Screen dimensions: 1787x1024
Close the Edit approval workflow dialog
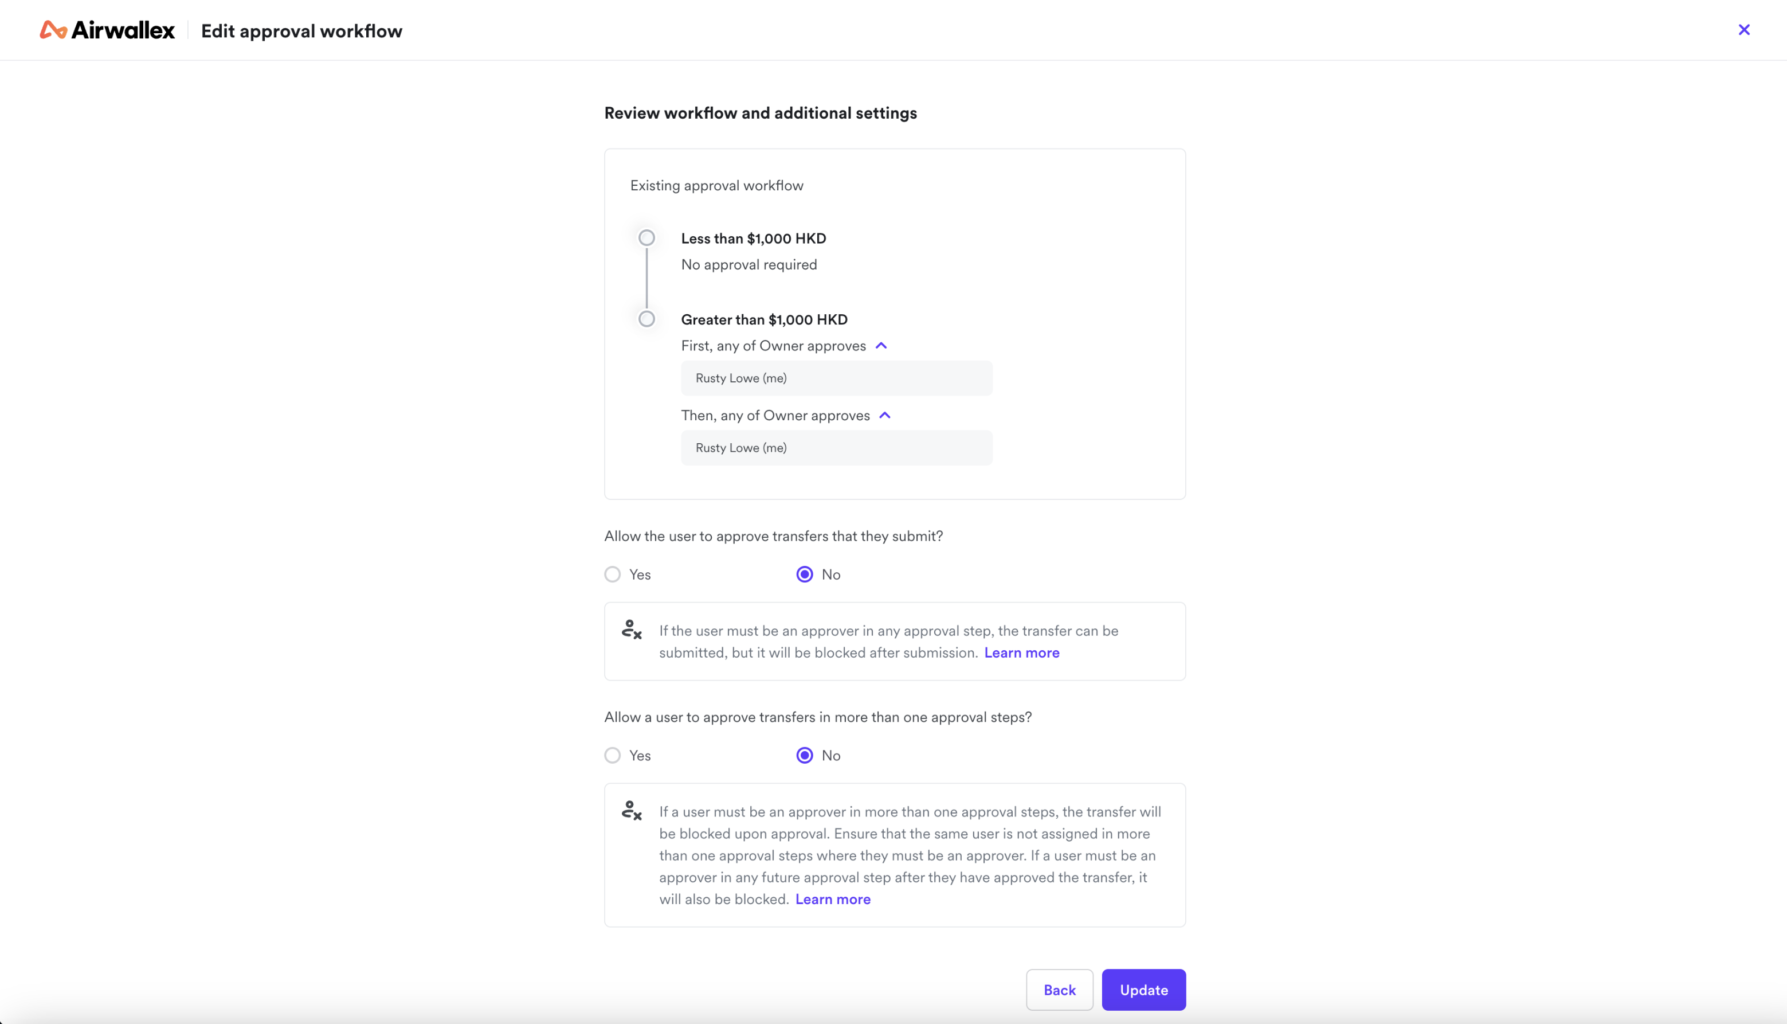[x=1743, y=30]
